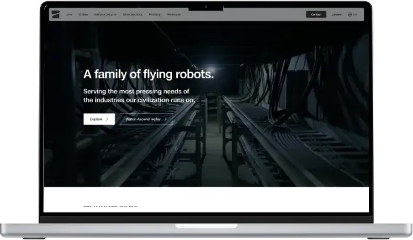
Task: Click the Skydio logo in the navbar
Action: coord(55,14)
